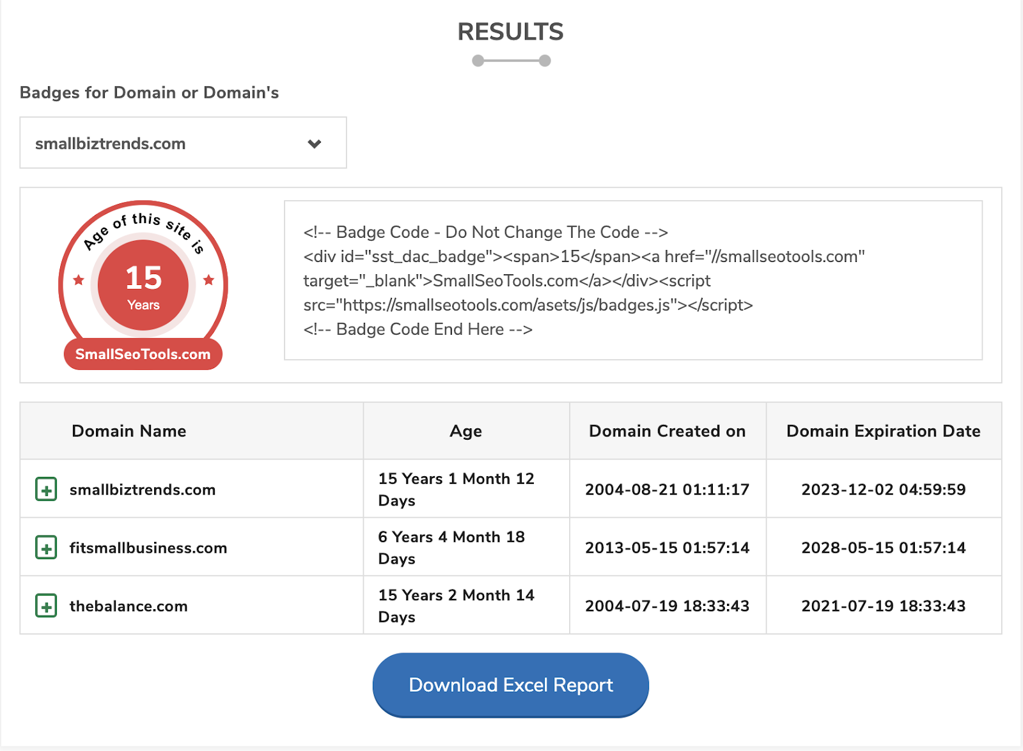This screenshot has height=751, width=1023.
Task: Select fitsmallbusiness.com in the table
Action: (x=148, y=548)
